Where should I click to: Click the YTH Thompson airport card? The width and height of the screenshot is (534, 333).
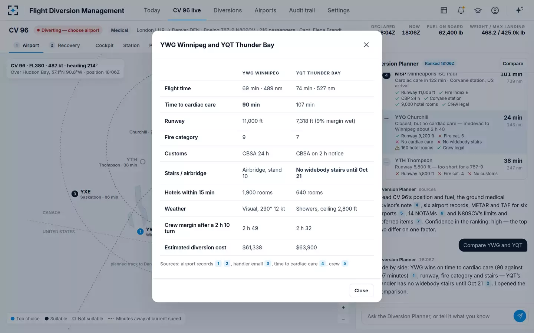pos(455,167)
